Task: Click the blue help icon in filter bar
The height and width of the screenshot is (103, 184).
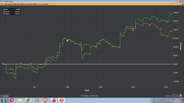Action: [x=183, y=4]
